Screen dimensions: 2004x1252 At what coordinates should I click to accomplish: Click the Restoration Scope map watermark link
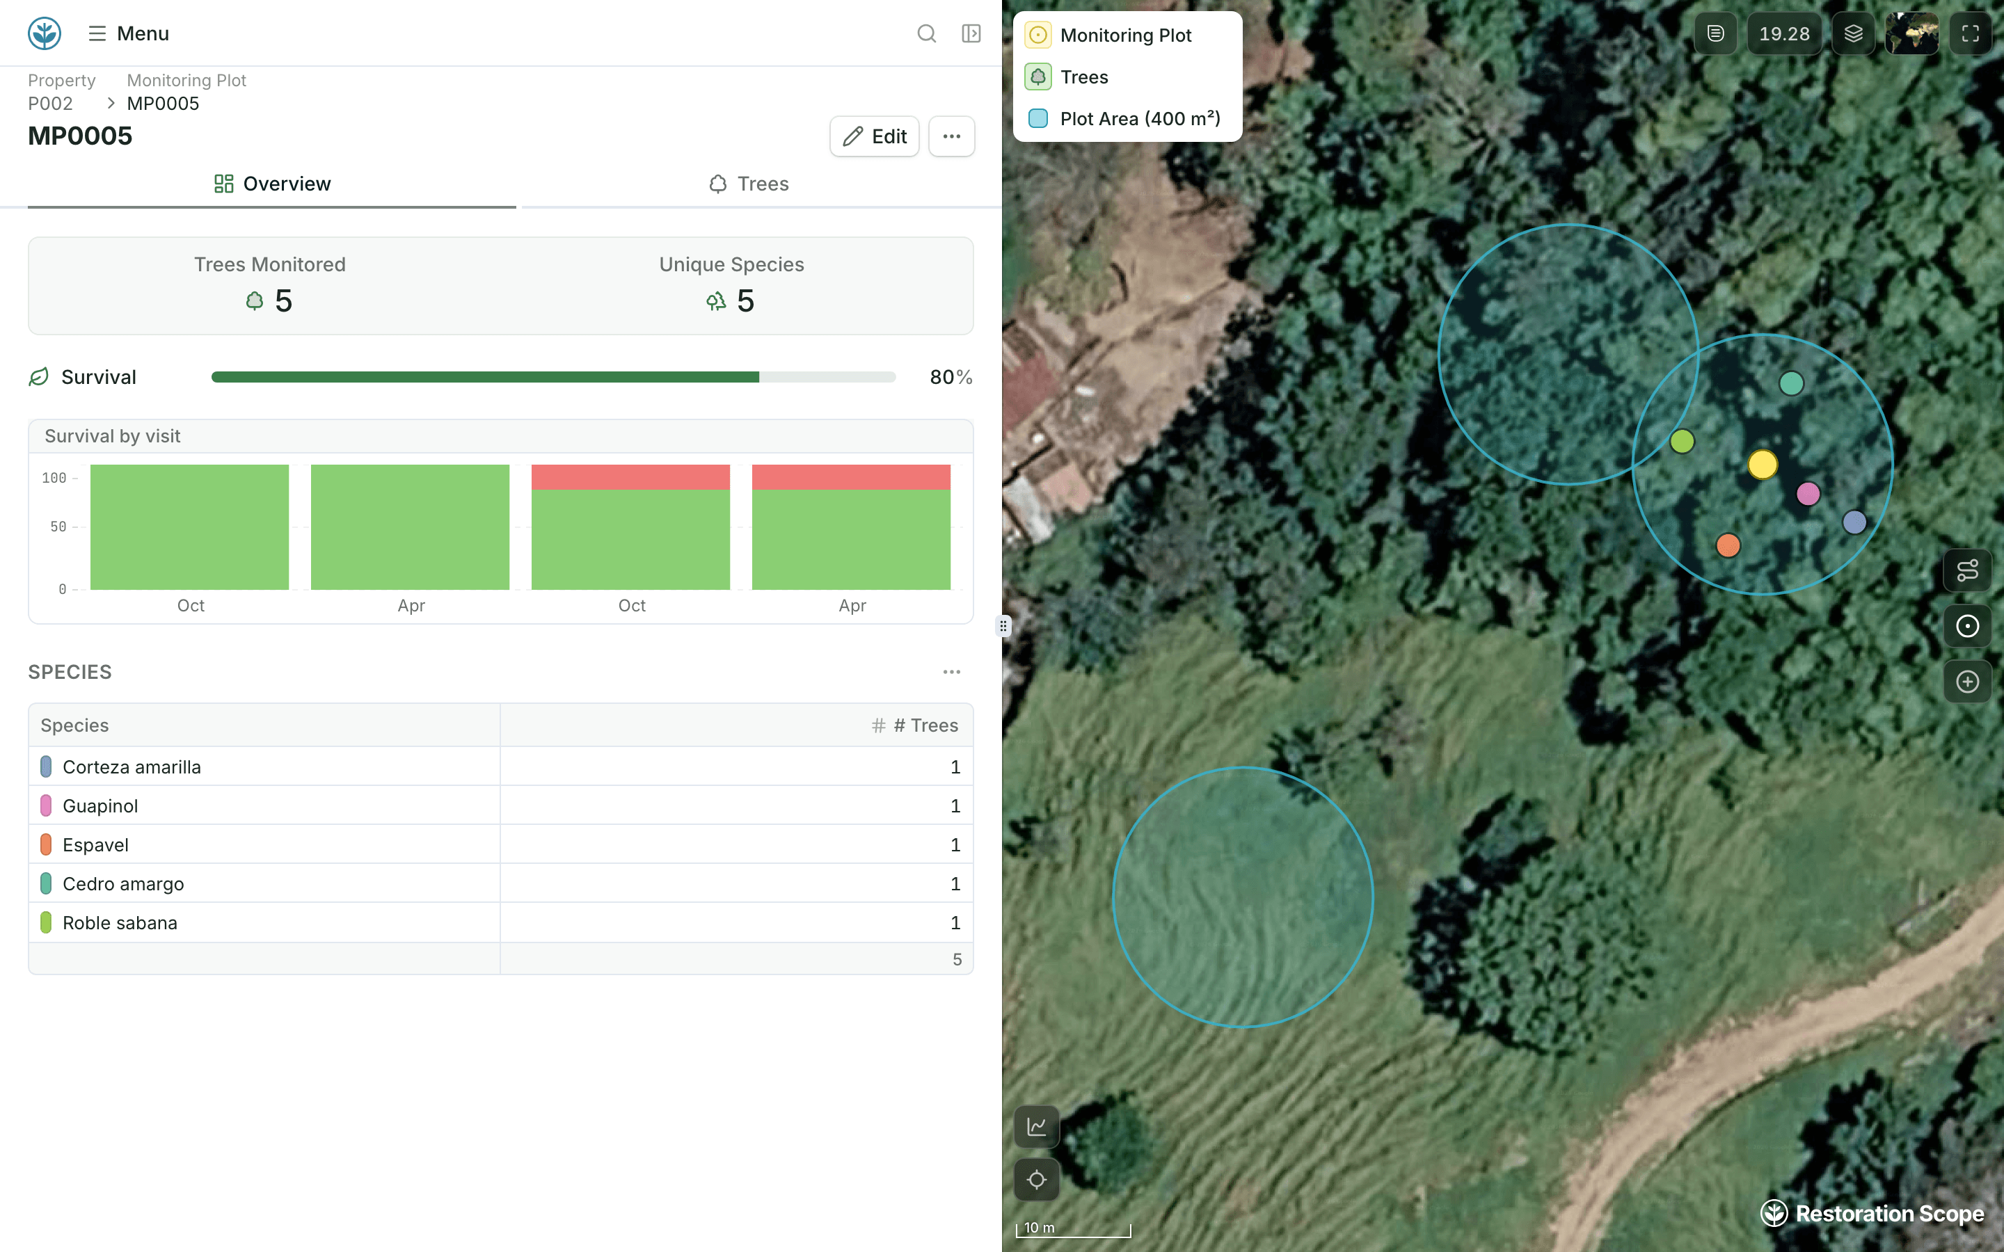pos(1872,1213)
